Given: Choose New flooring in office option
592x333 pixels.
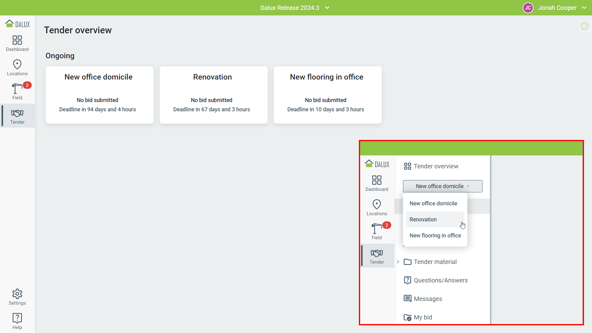Looking at the screenshot, I should coord(435,236).
